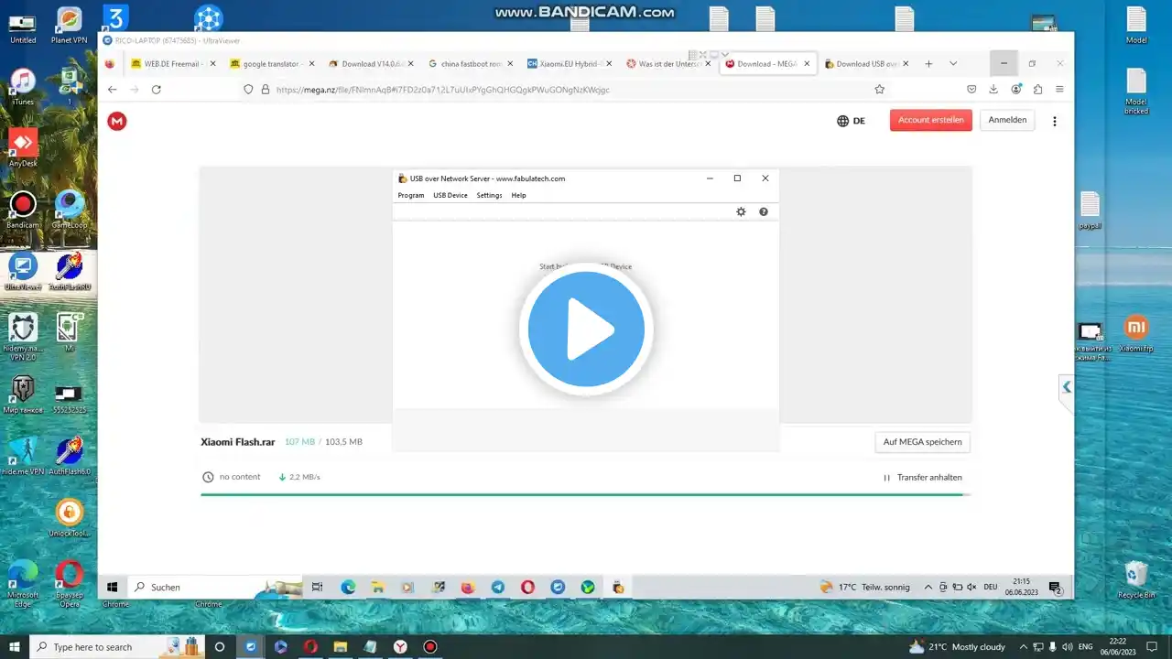Open a new browser tab with plus
The image size is (1172, 659).
[928, 64]
